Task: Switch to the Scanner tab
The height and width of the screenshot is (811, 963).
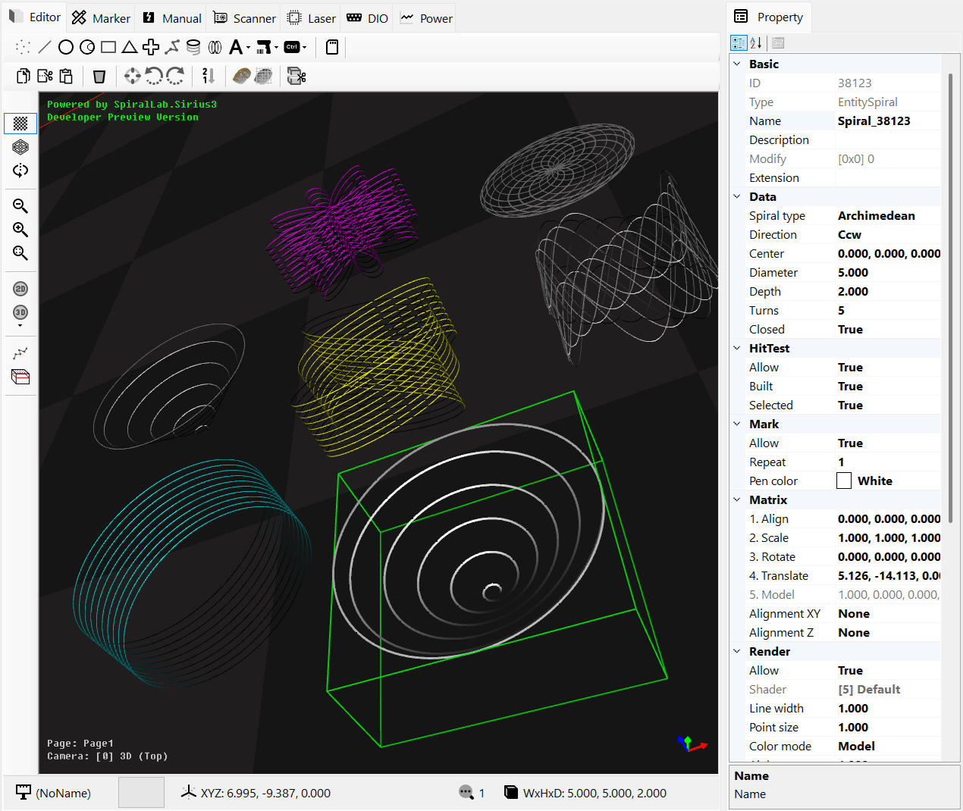Action: [244, 18]
